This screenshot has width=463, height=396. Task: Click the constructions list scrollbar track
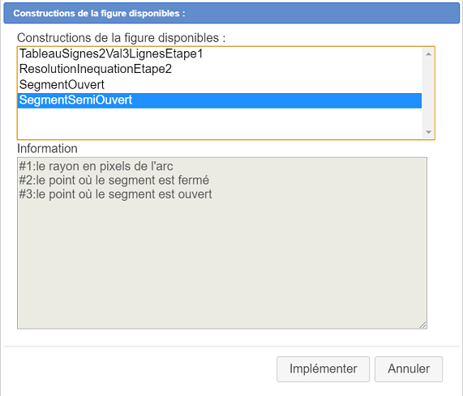(428, 93)
